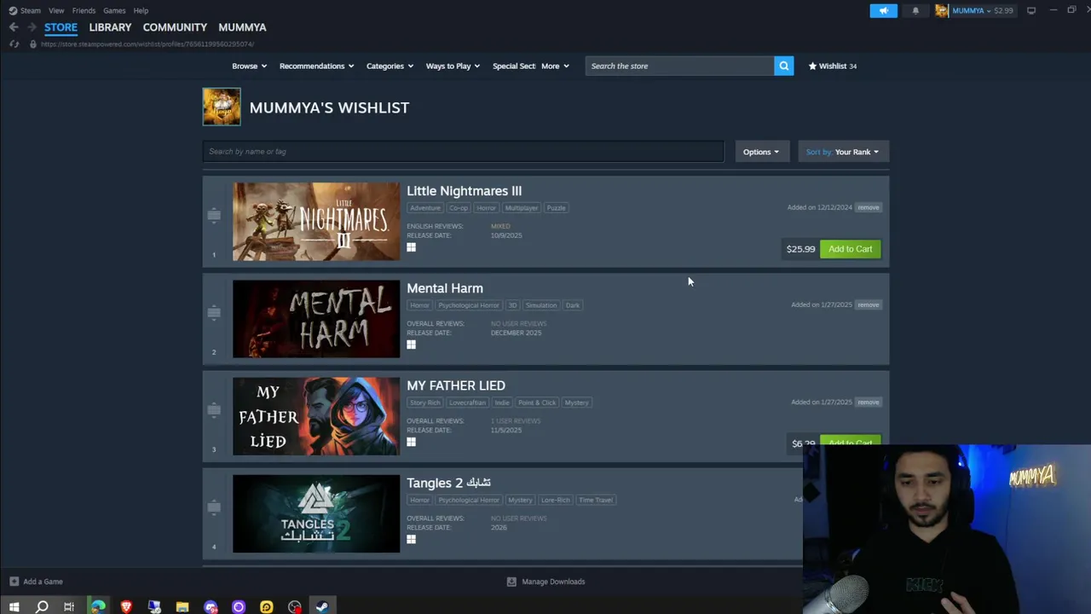Viewport: 1091px width, 614px height.
Task: Open the Mental Harm title link
Action: pyautogui.click(x=445, y=288)
